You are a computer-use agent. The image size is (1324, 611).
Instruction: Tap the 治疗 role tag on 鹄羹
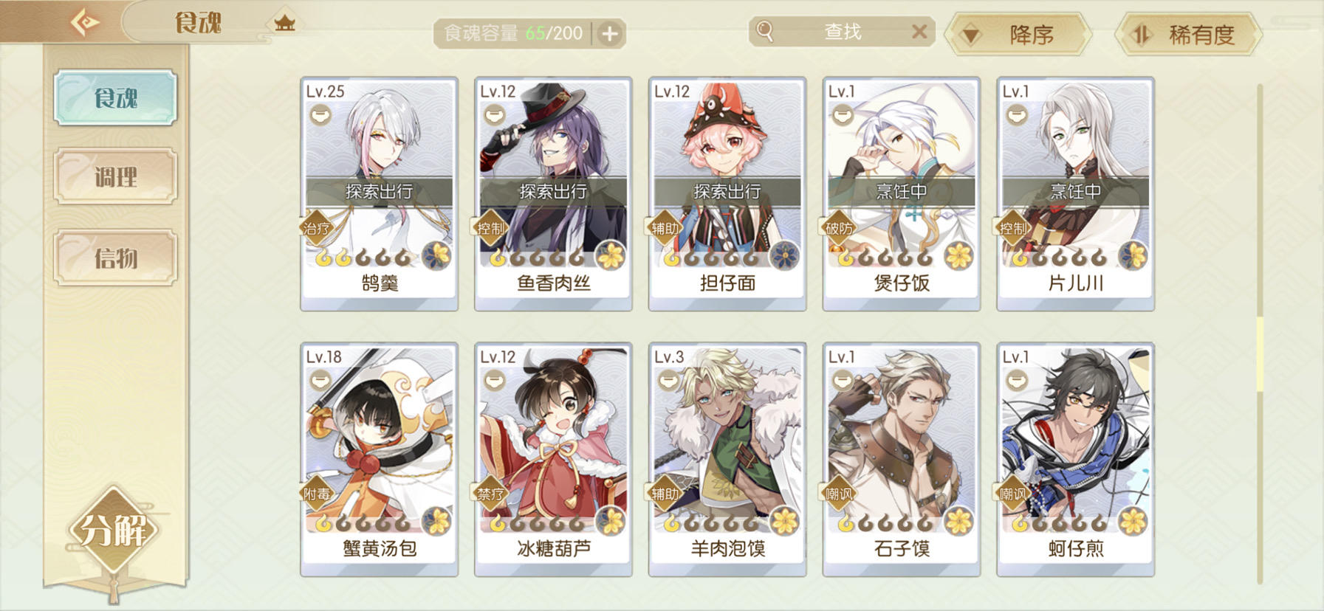[316, 228]
